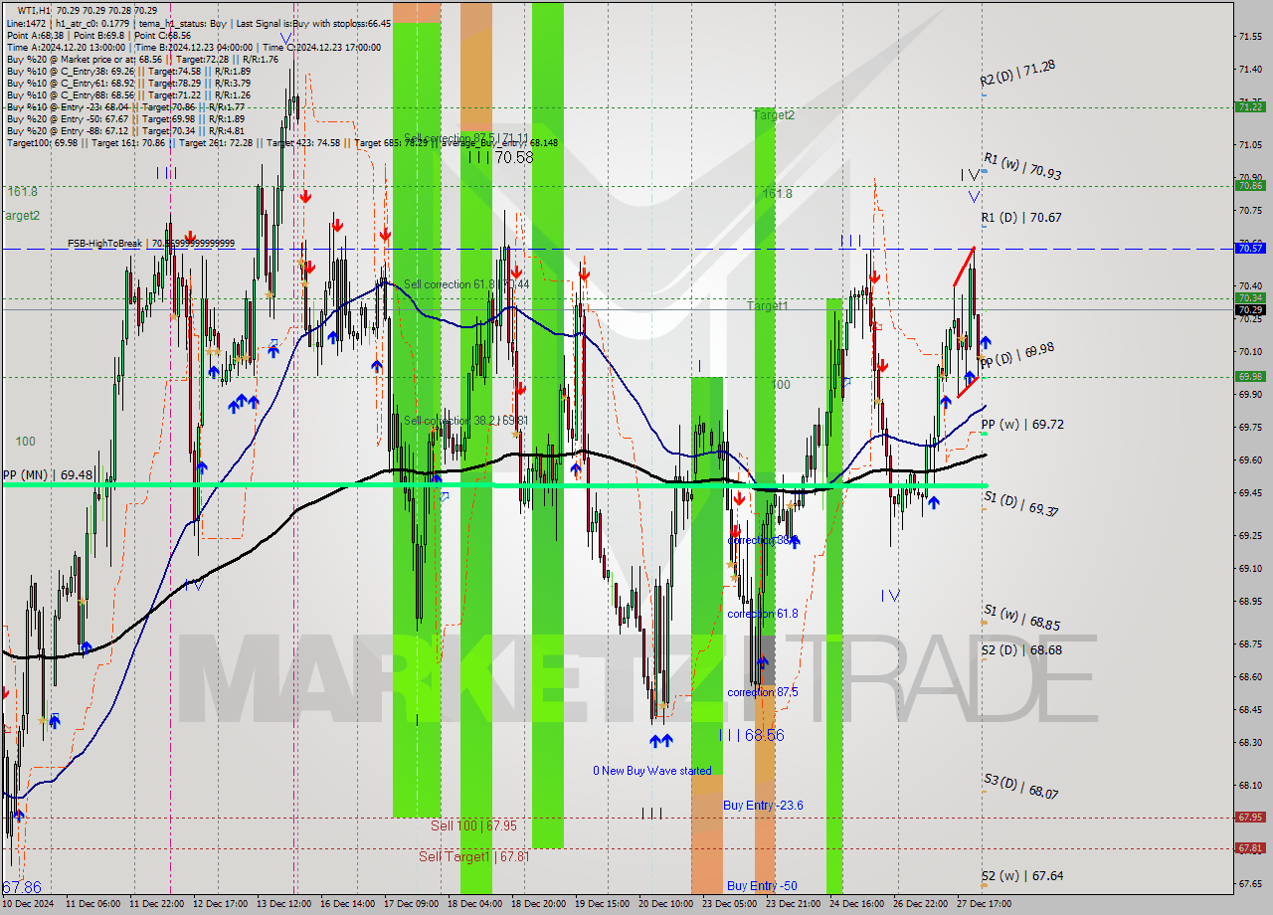1273x915 pixels.
Task: Click the 'Buy Entry -50' label
Action: [761, 886]
